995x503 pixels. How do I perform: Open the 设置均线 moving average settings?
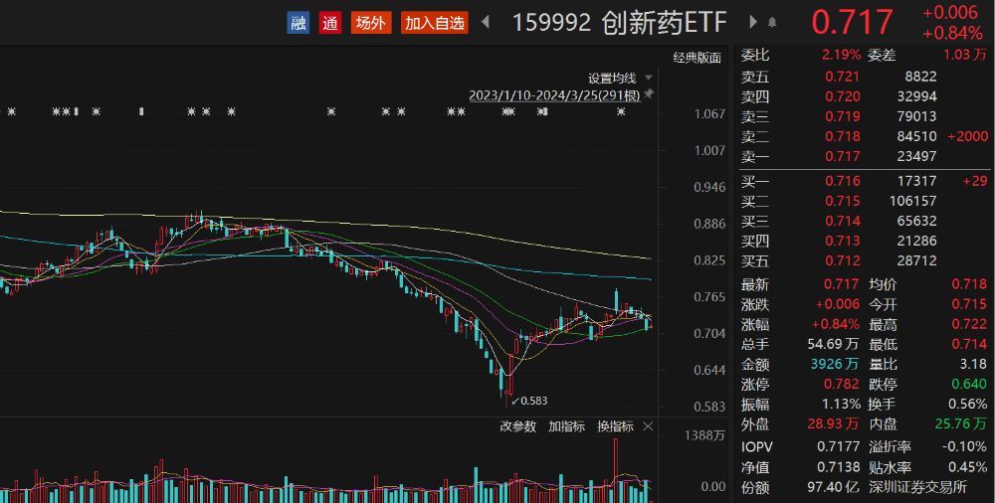(611, 78)
